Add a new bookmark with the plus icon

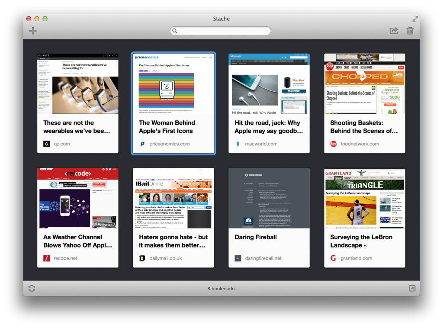coord(32,31)
